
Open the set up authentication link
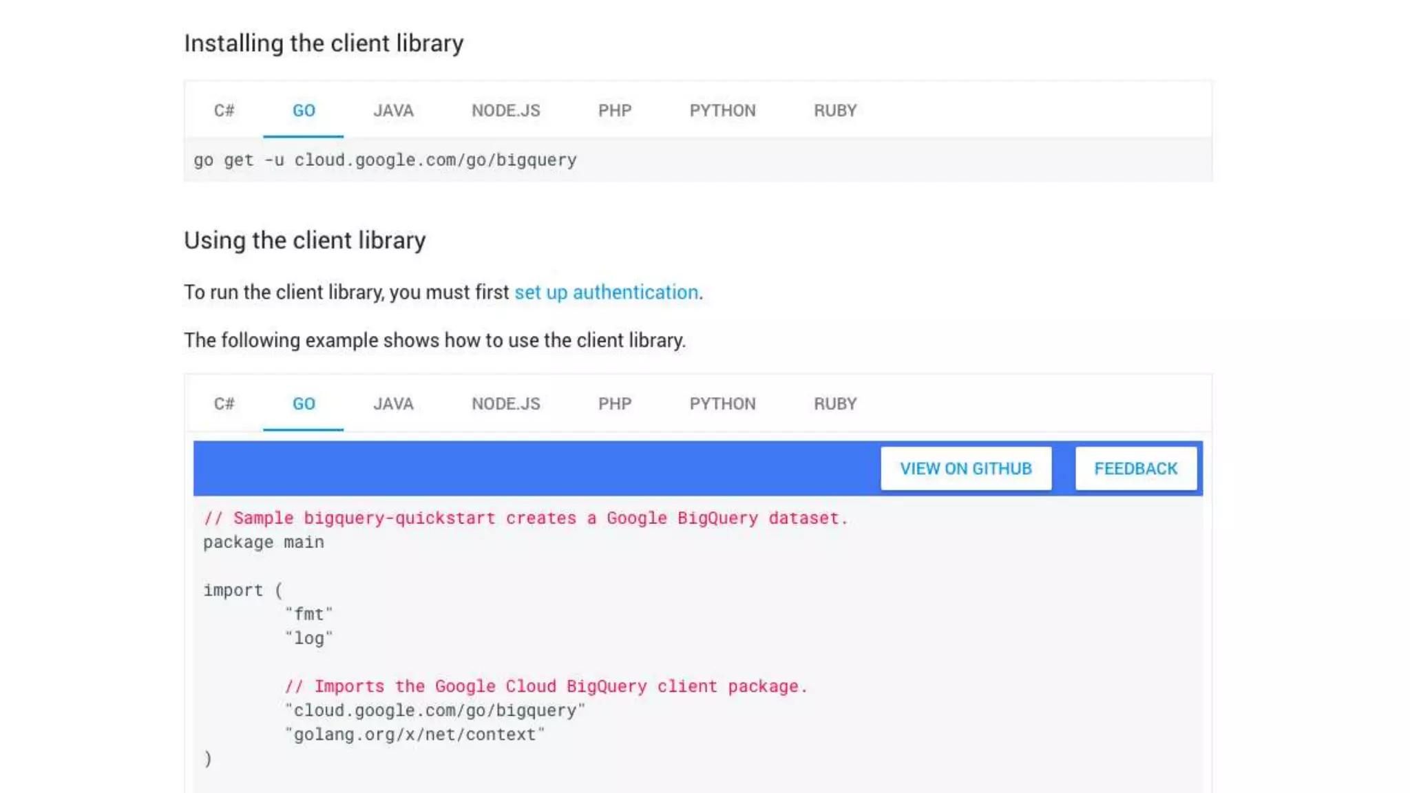(x=606, y=293)
